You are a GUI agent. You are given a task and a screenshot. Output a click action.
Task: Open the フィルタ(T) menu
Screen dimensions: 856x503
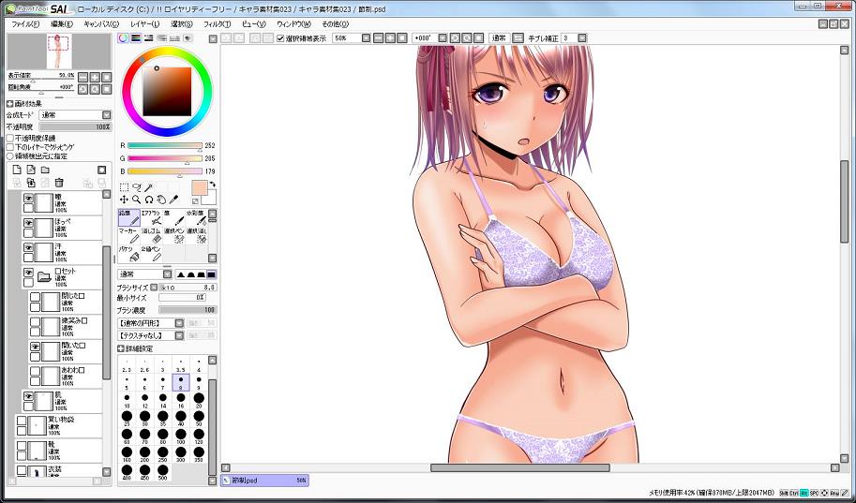point(217,22)
